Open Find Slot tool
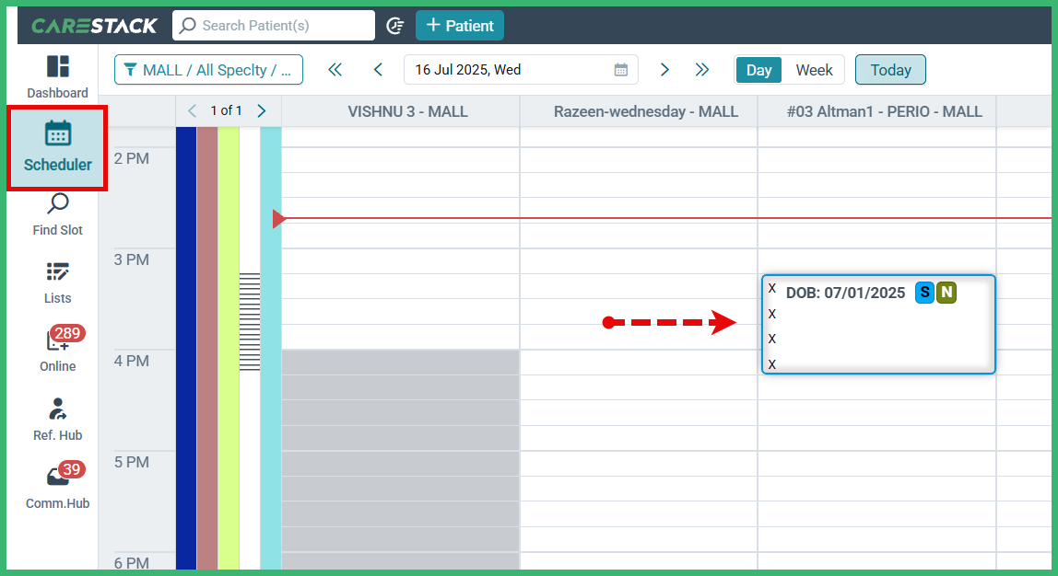1058x576 pixels. point(57,213)
